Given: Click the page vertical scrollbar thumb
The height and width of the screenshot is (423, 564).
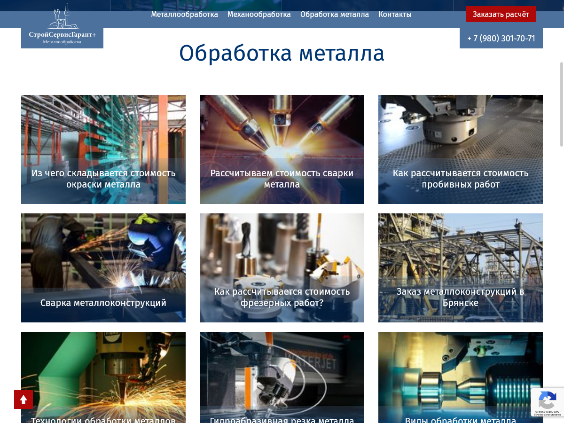Looking at the screenshot, I should tap(561, 103).
